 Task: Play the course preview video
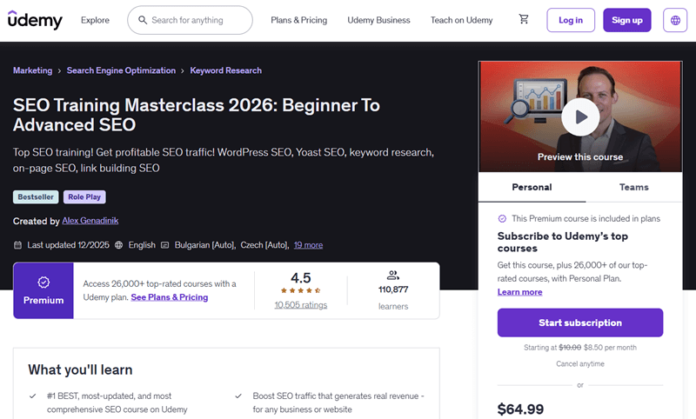580,117
